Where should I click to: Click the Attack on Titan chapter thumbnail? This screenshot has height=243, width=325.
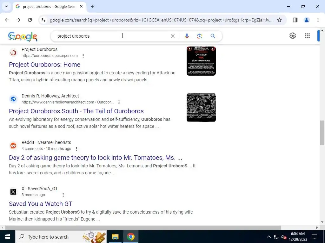(201, 61)
